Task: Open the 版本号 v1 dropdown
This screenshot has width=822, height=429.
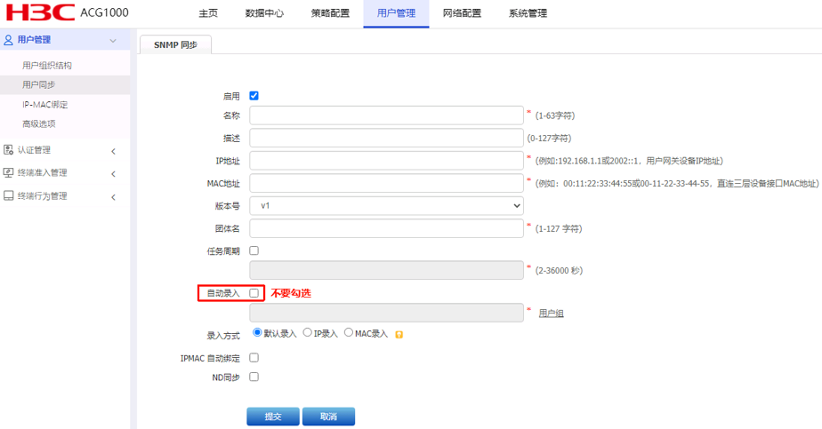Action: pos(386,206)
